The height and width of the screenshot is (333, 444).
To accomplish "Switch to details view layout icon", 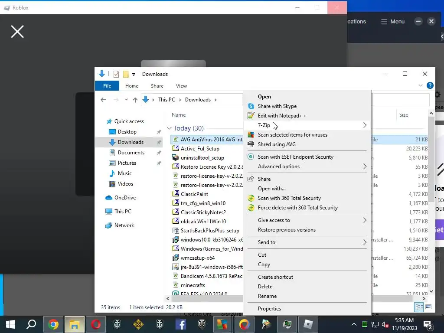I will point(419,307).
